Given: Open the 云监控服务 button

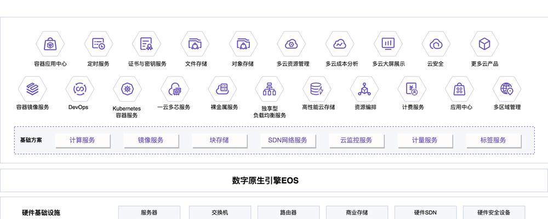Looking at the screenshot, I should click(357, 140).
